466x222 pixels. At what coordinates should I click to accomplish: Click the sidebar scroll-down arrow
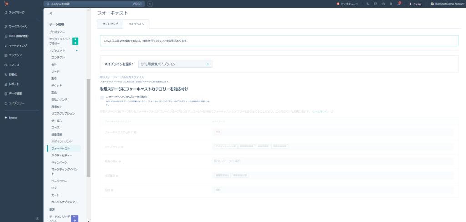[x=88, y=220]
